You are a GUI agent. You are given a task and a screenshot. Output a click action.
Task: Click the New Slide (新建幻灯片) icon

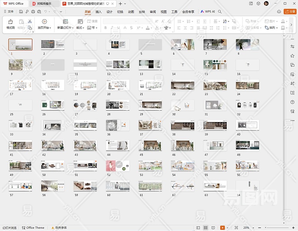click(65, 22)
